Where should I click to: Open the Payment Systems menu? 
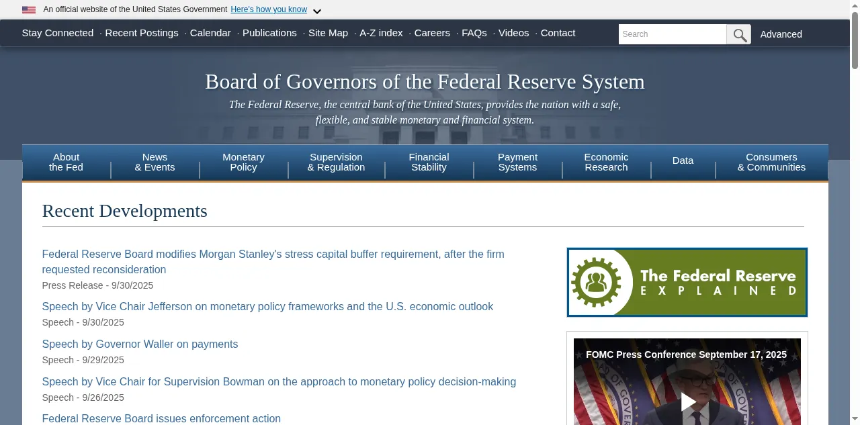click(517, 162)
